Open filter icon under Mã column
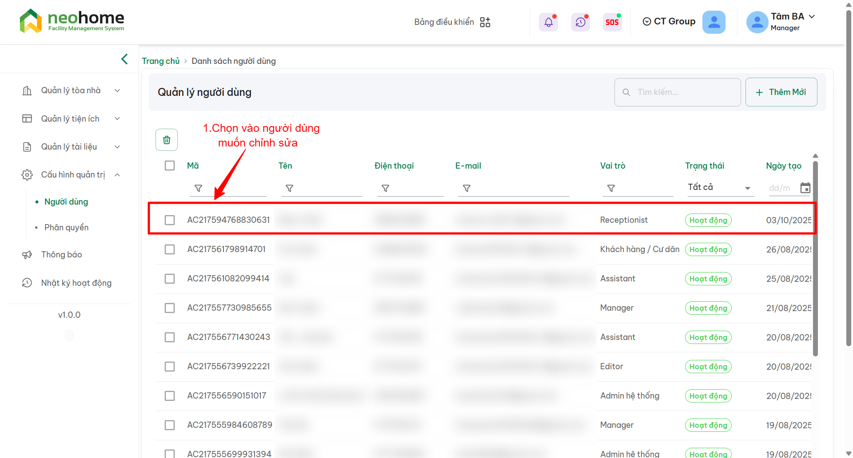This screenshot has height=458, width=853. click(x=199, y=189)
